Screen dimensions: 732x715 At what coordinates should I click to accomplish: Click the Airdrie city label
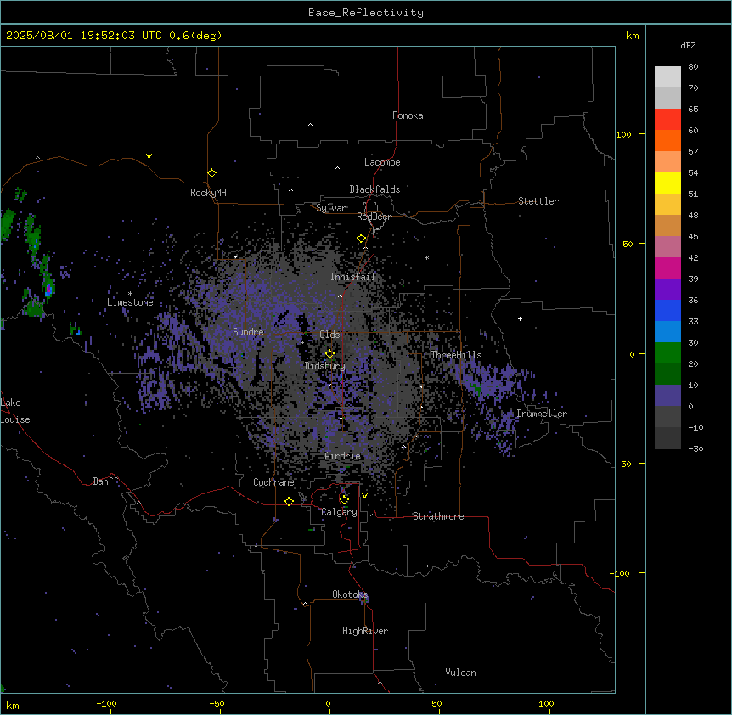pyautogui.click(x=343, y=456)
